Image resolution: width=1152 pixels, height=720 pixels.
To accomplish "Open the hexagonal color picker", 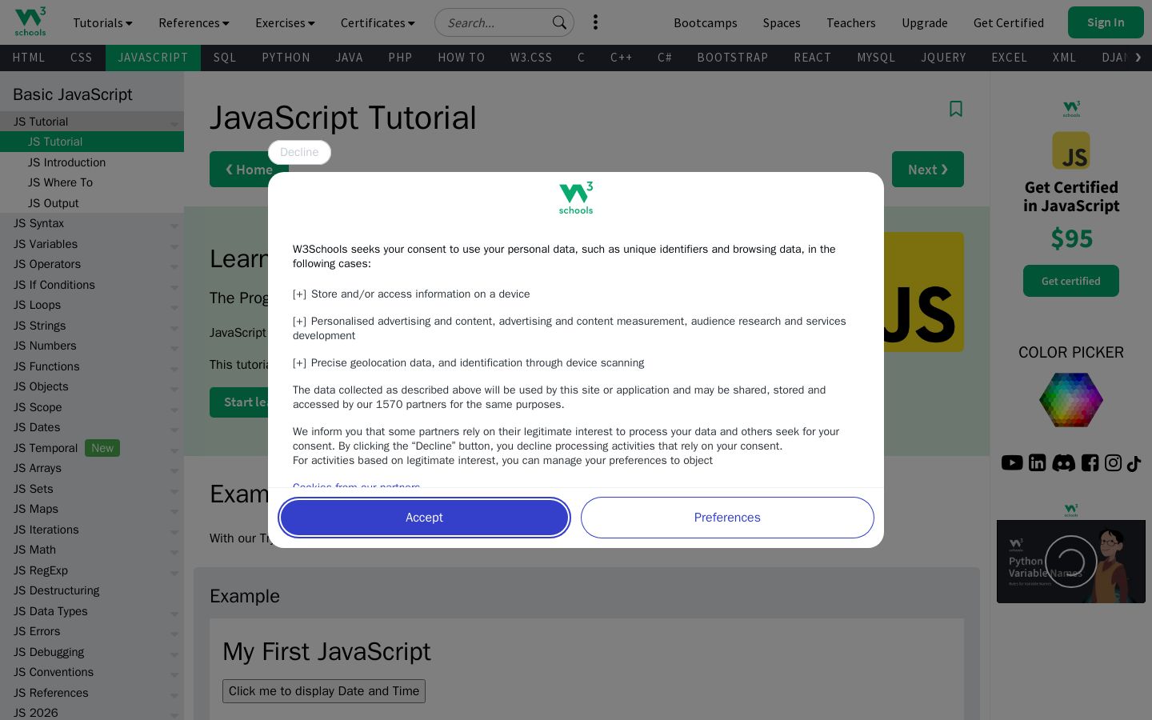I will click(x=1071, y=399).
